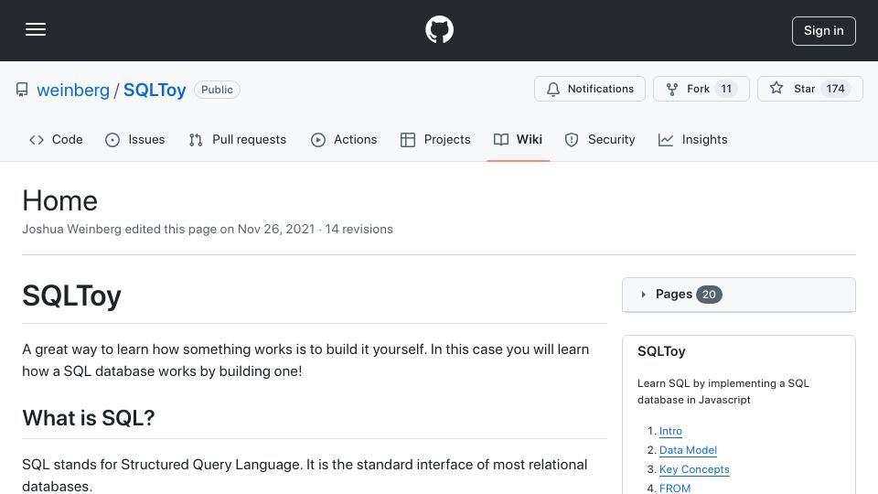Open the FROM wiki page link
Screen dimensions: 878x494
point(675,488)
